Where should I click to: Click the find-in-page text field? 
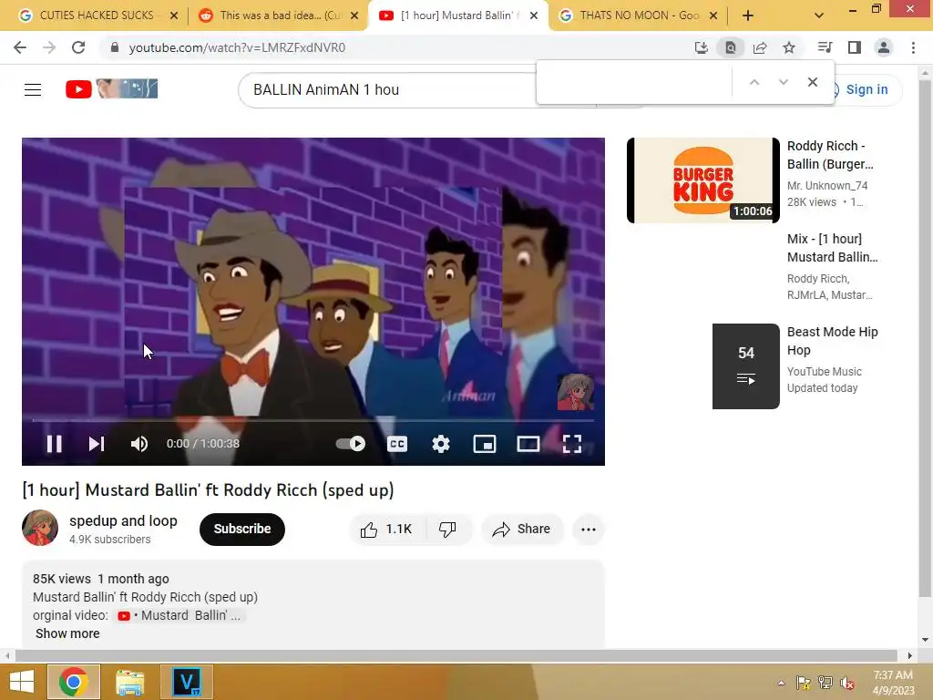635,82
